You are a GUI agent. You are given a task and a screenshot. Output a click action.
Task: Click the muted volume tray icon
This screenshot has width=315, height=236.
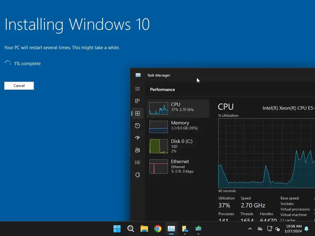tap(277, 229)
